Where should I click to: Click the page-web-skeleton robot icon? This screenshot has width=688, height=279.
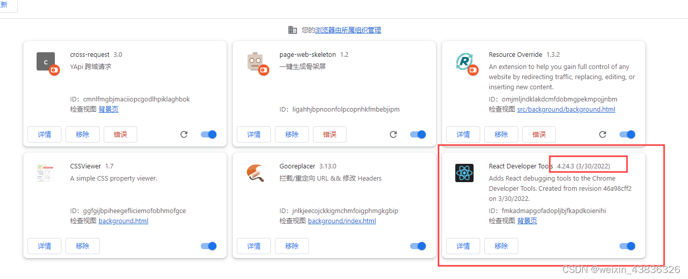[255, 61]
